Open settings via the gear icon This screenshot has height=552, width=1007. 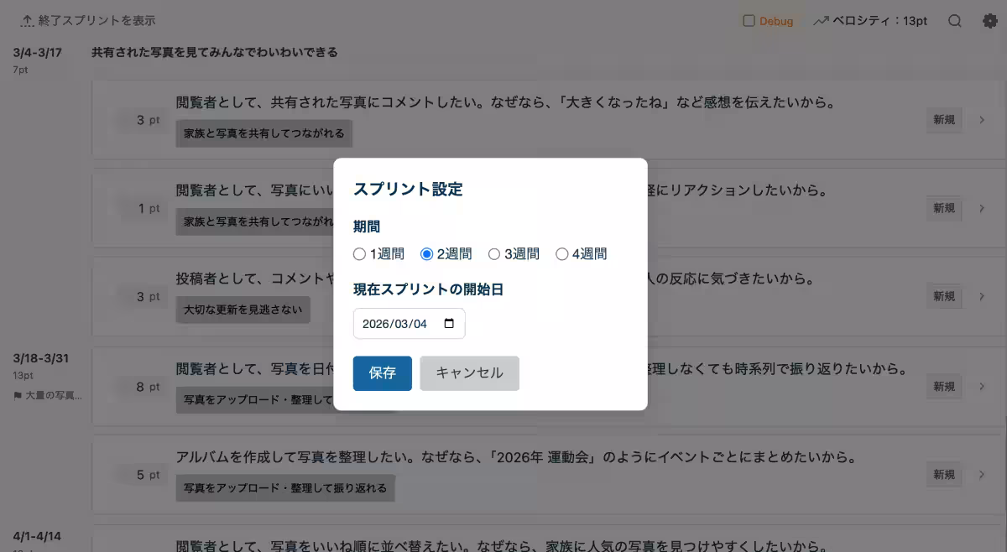990,21
